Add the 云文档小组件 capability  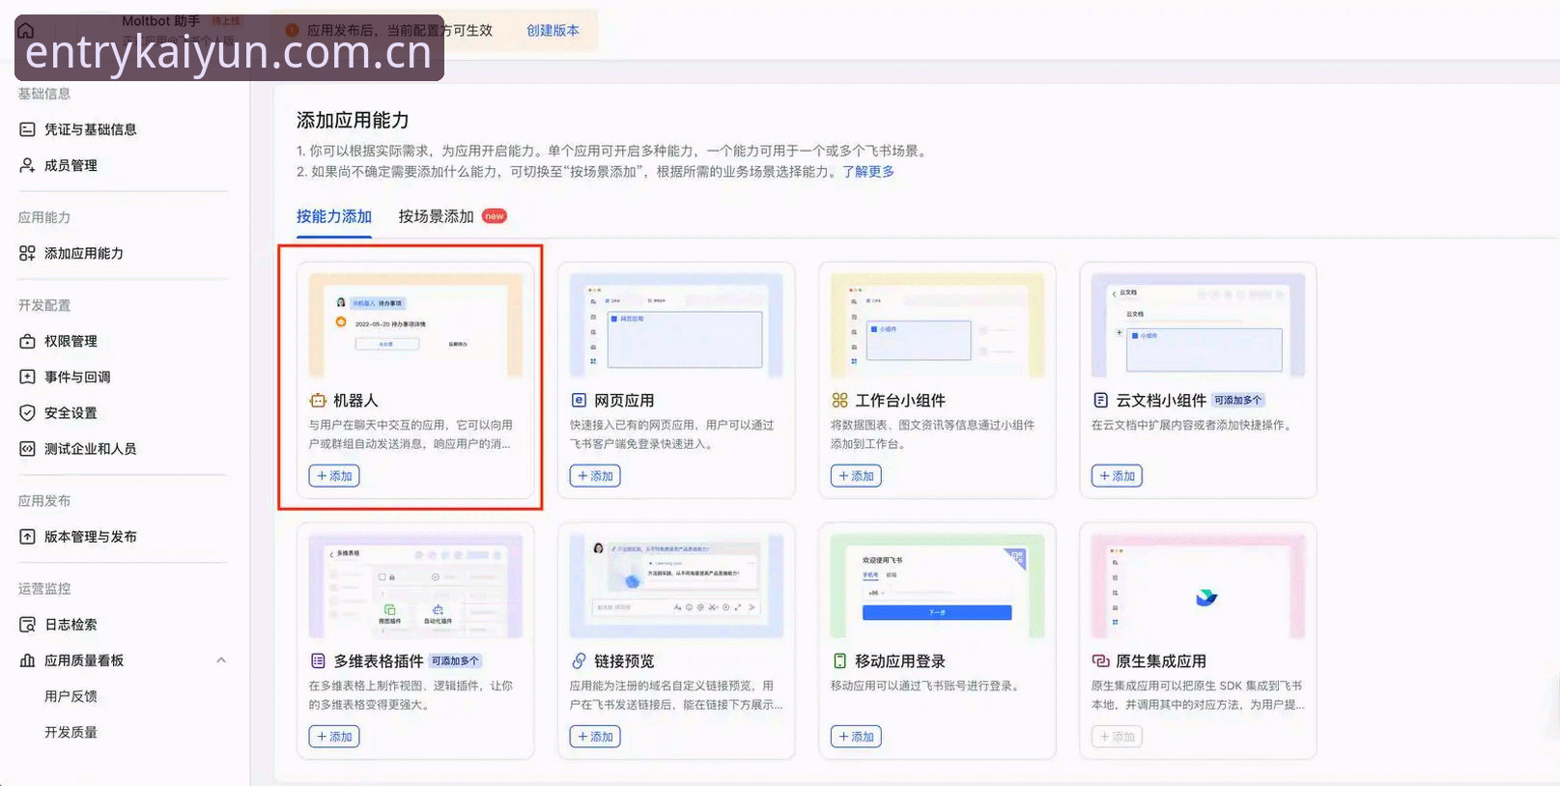click(1117, 476)
